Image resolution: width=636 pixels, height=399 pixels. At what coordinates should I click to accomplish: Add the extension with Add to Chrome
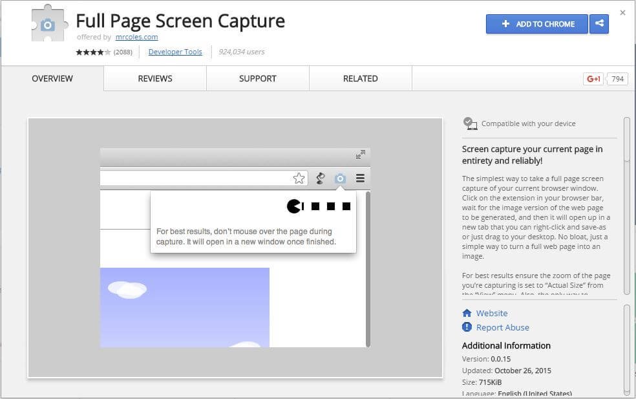point(537,23)
